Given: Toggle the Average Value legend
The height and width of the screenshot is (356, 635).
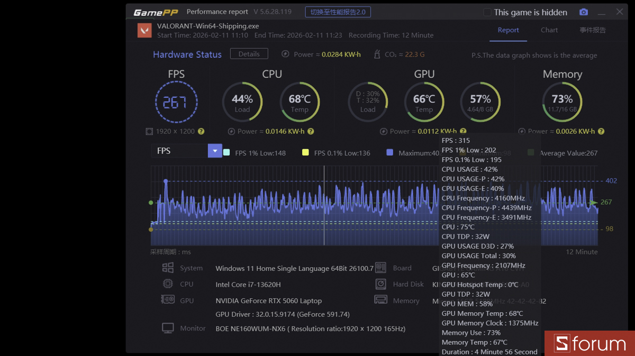Looking at the screenshot, I should (x=530, y=152).
